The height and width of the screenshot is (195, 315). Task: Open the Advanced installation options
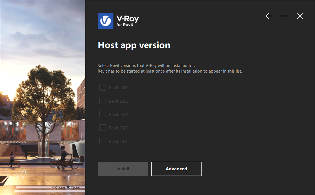point(176,169)
